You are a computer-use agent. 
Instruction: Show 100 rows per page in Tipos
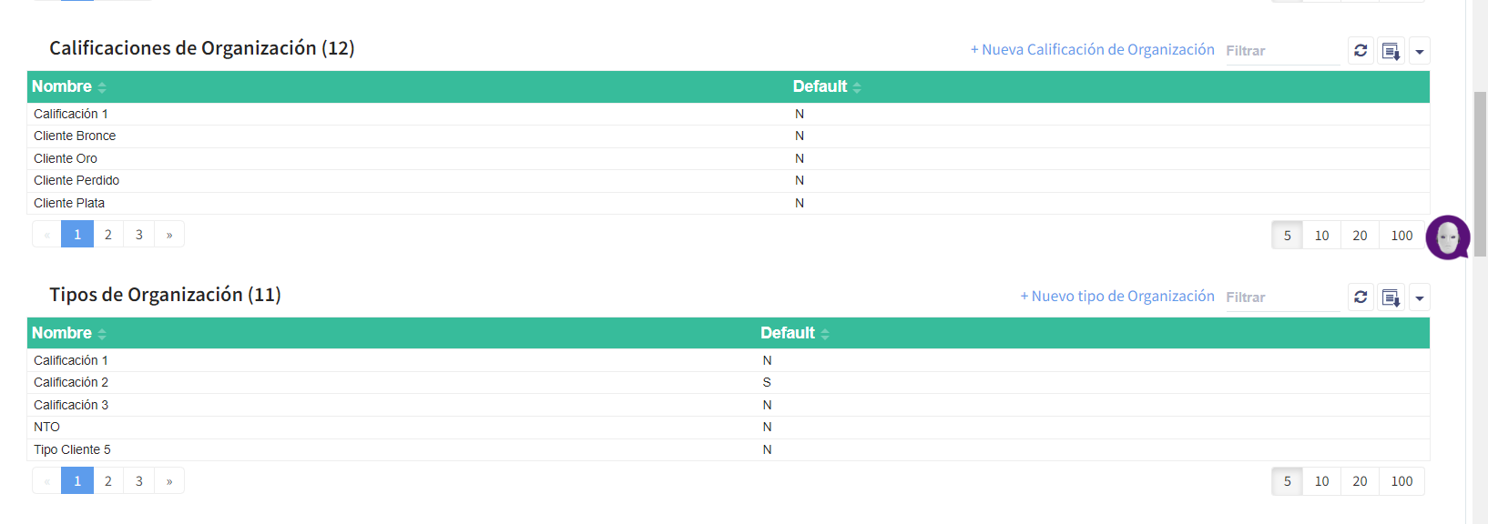(x=1401, y=481)
